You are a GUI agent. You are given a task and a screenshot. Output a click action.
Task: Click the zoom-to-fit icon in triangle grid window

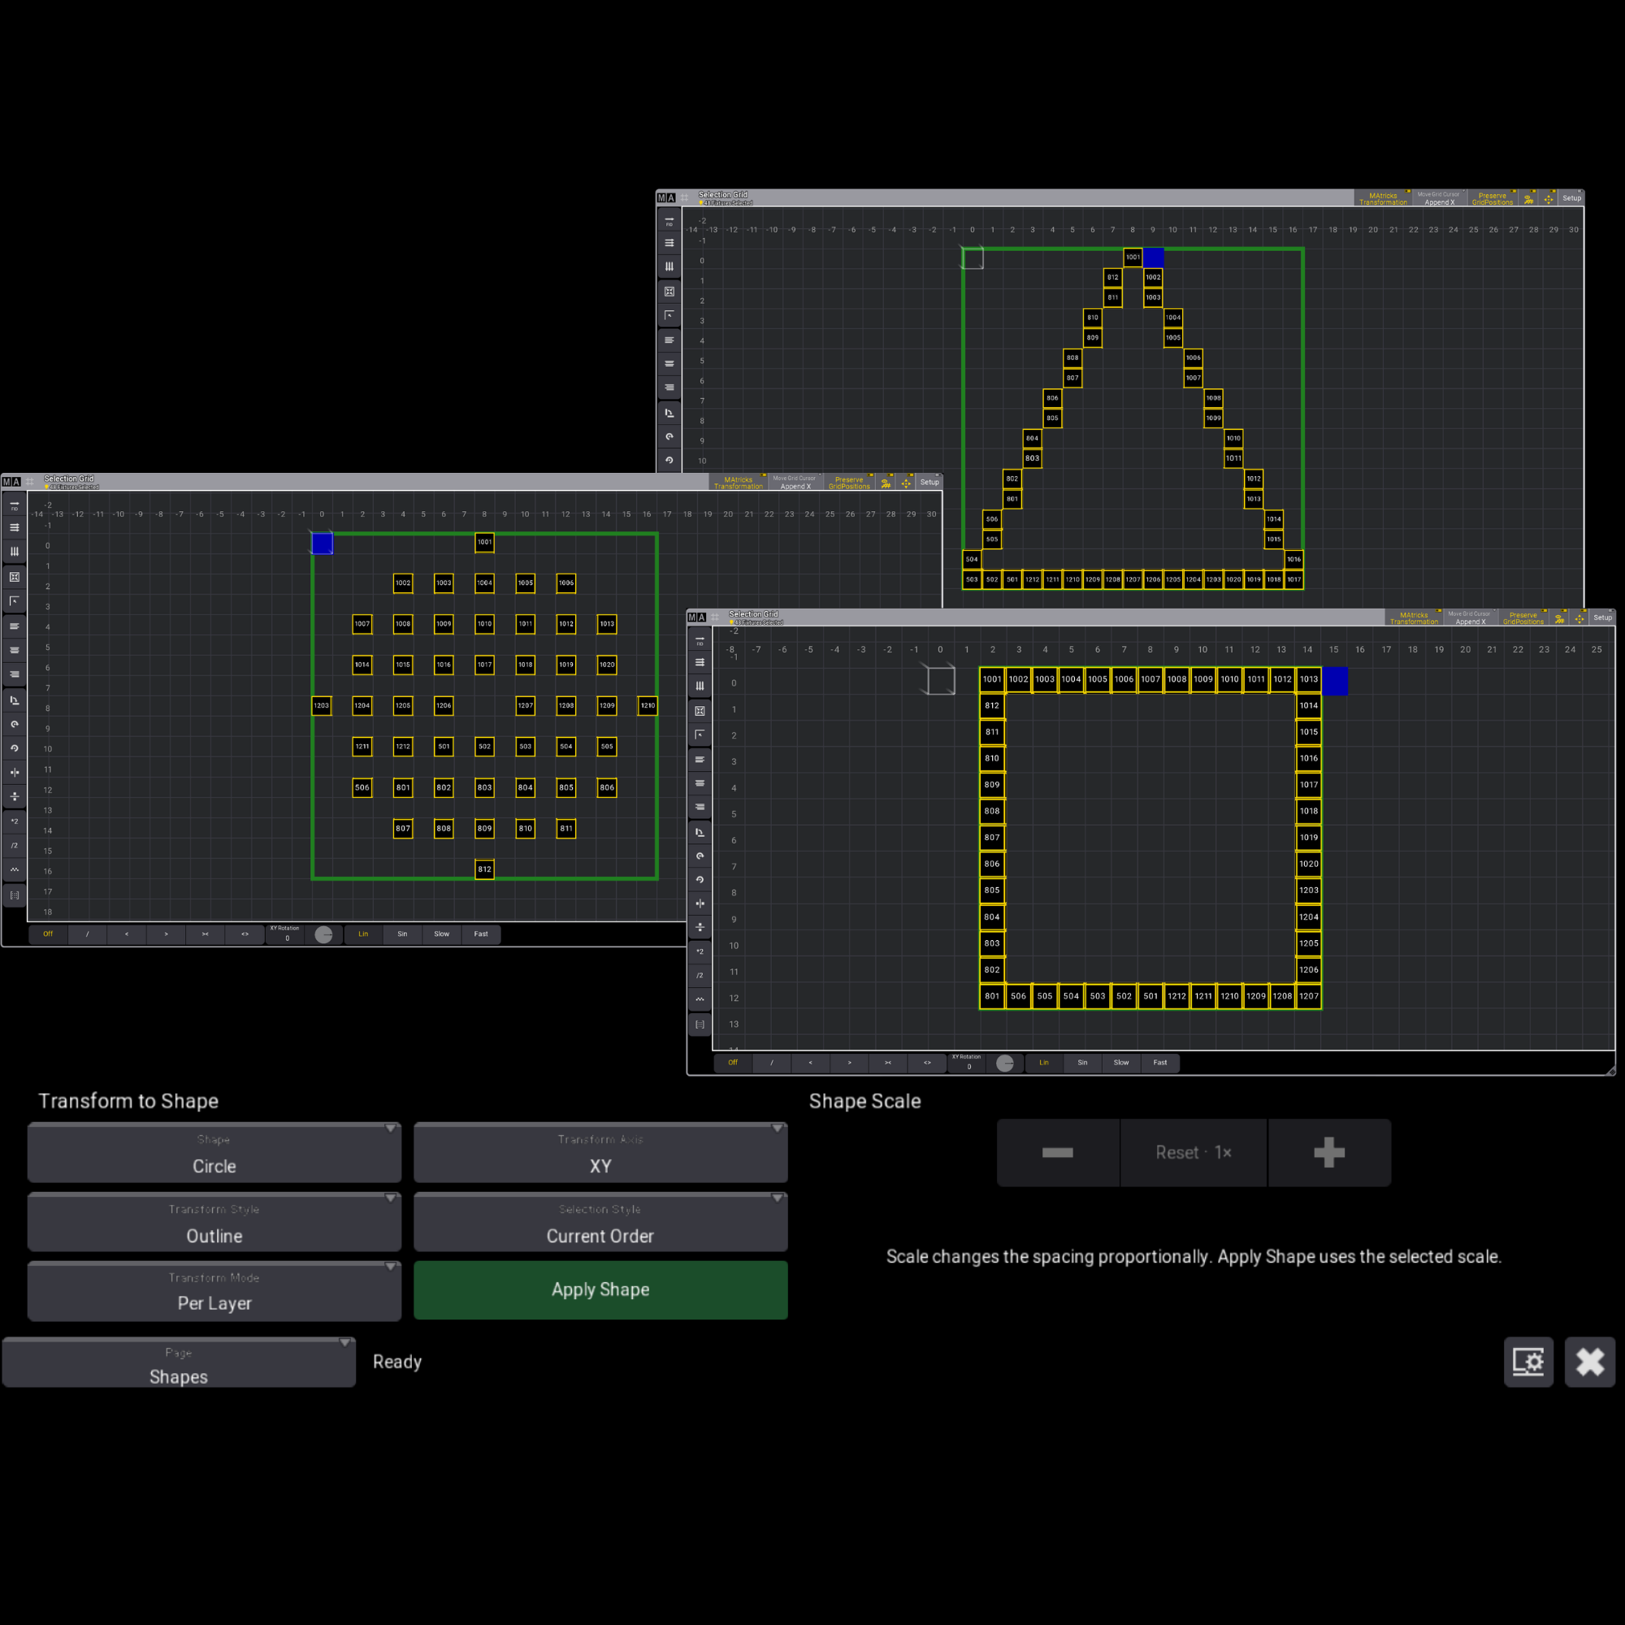[x=669, y=292]
